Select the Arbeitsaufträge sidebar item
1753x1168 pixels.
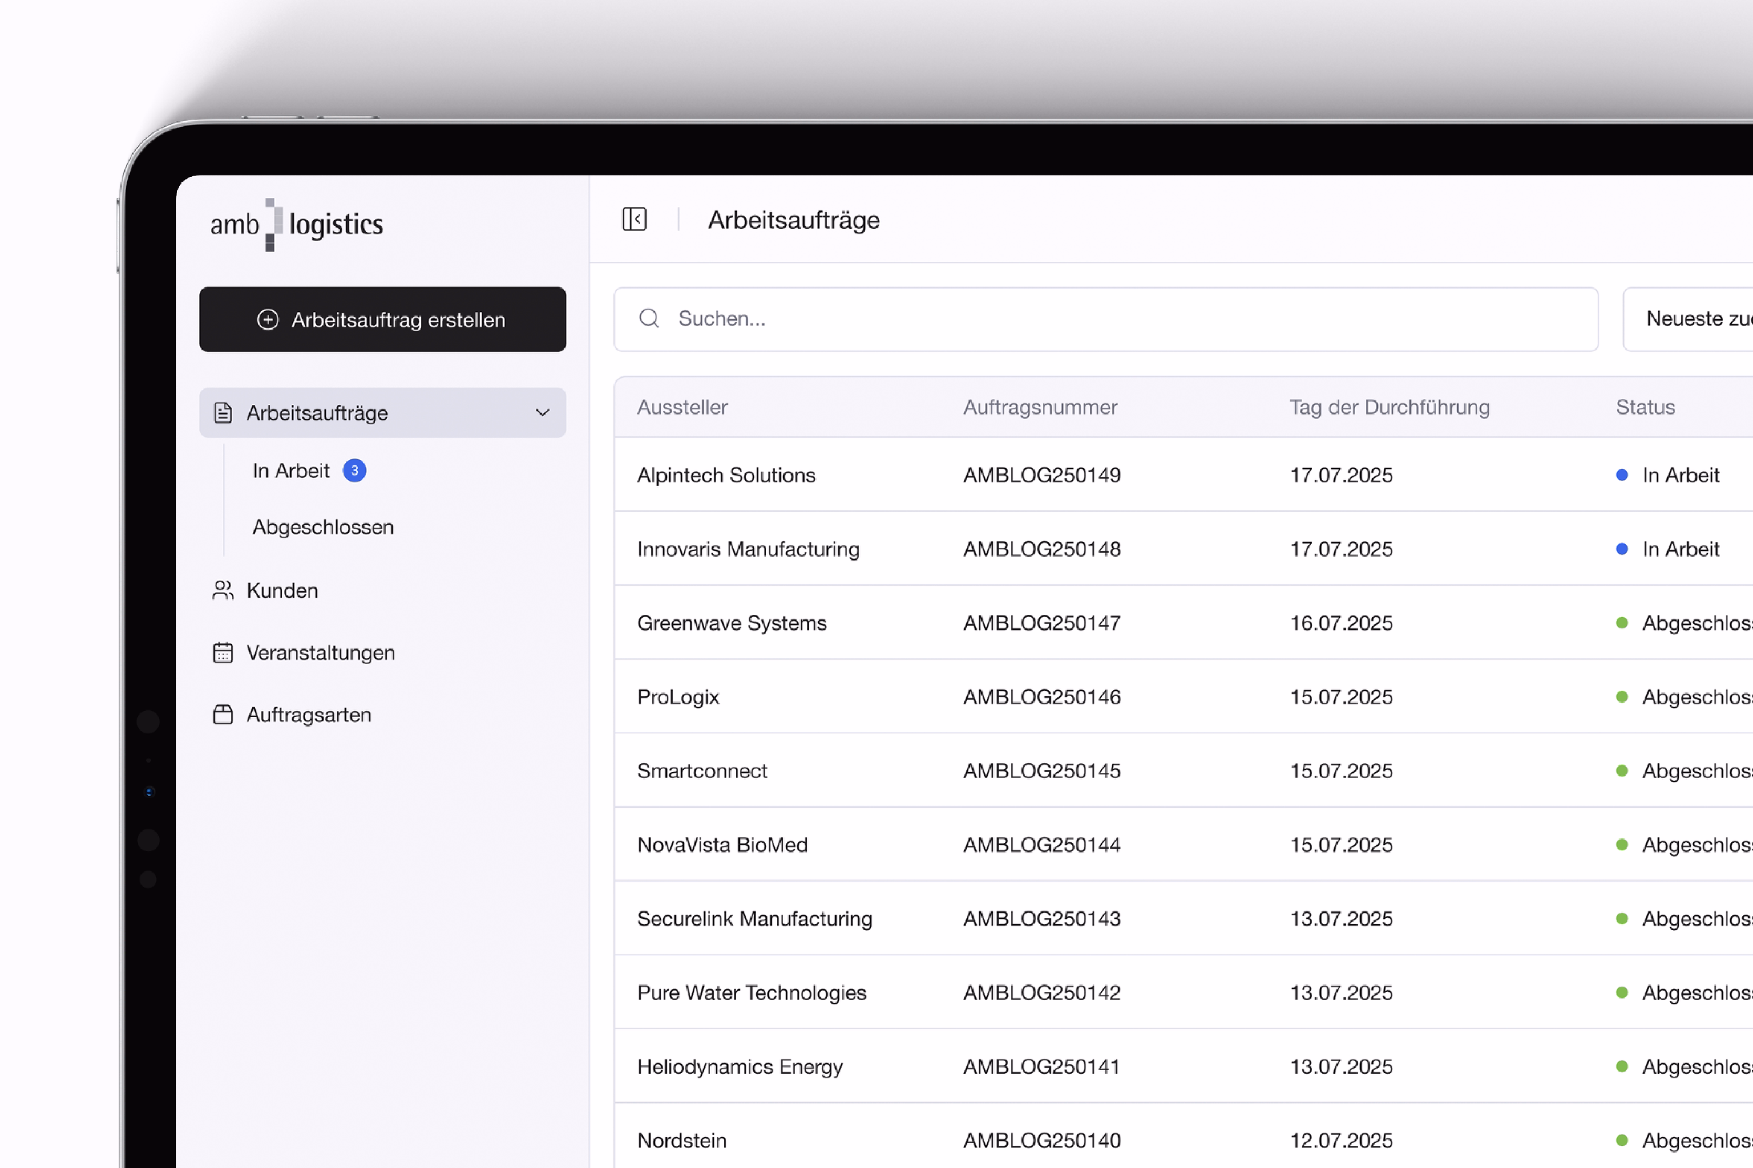pos(382,413)
